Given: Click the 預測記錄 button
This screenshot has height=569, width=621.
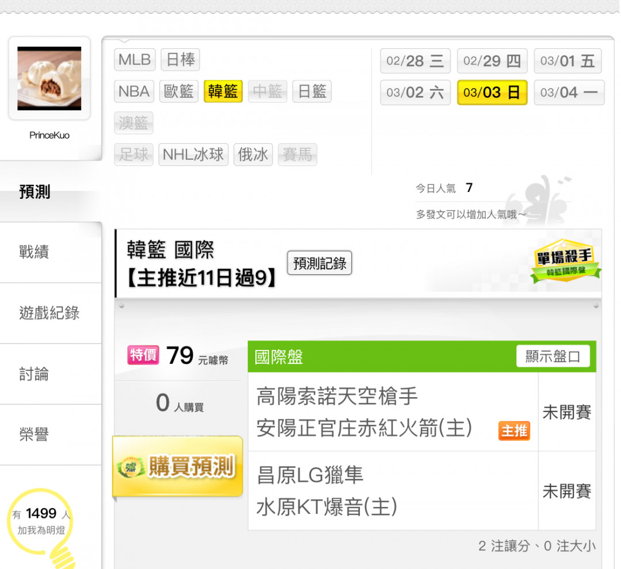Looking at the screenshot, I should coord(320,263).
